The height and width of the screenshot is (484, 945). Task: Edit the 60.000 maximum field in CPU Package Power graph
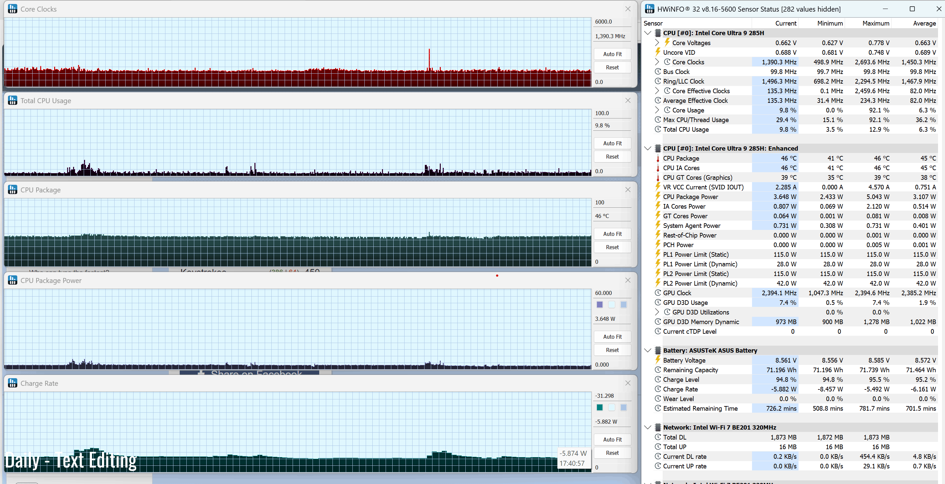(x=612, y=293)
